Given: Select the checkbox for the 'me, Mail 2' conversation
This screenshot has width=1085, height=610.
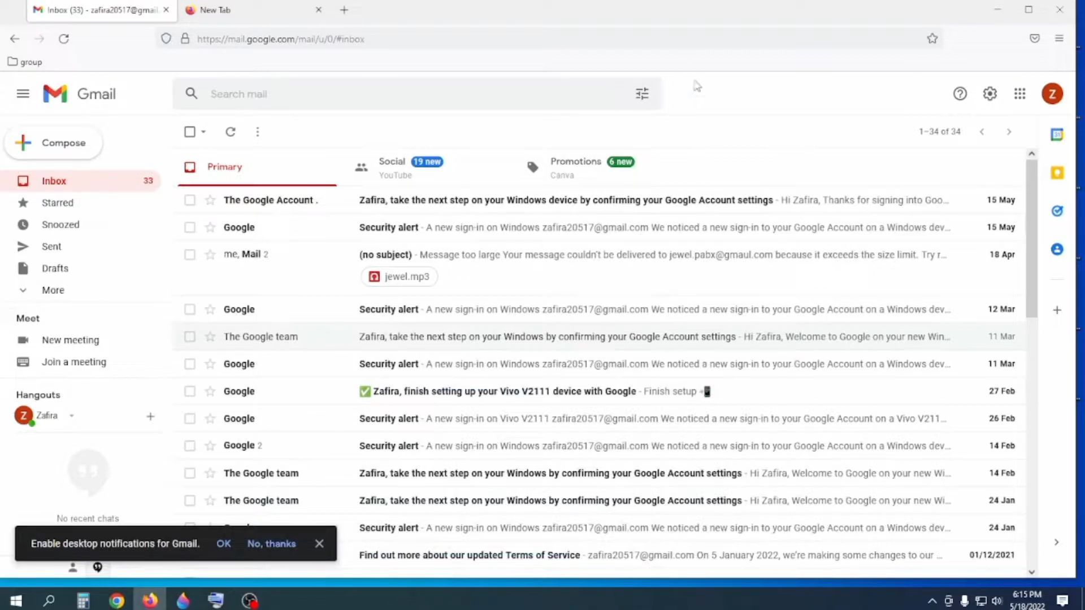Looking at the screenshot, I should click(190, 255).
